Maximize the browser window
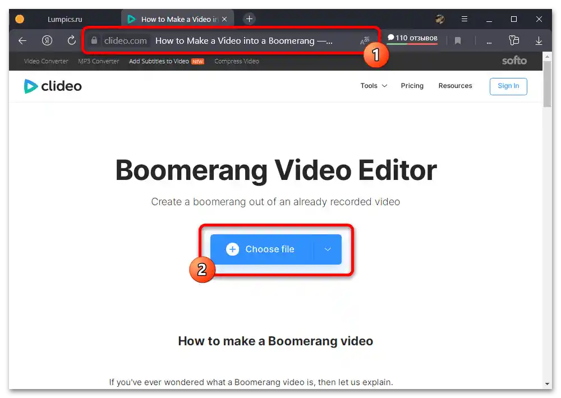Image resolution: width=561 pixels, height=398 pixels. (x=514, y=19)
